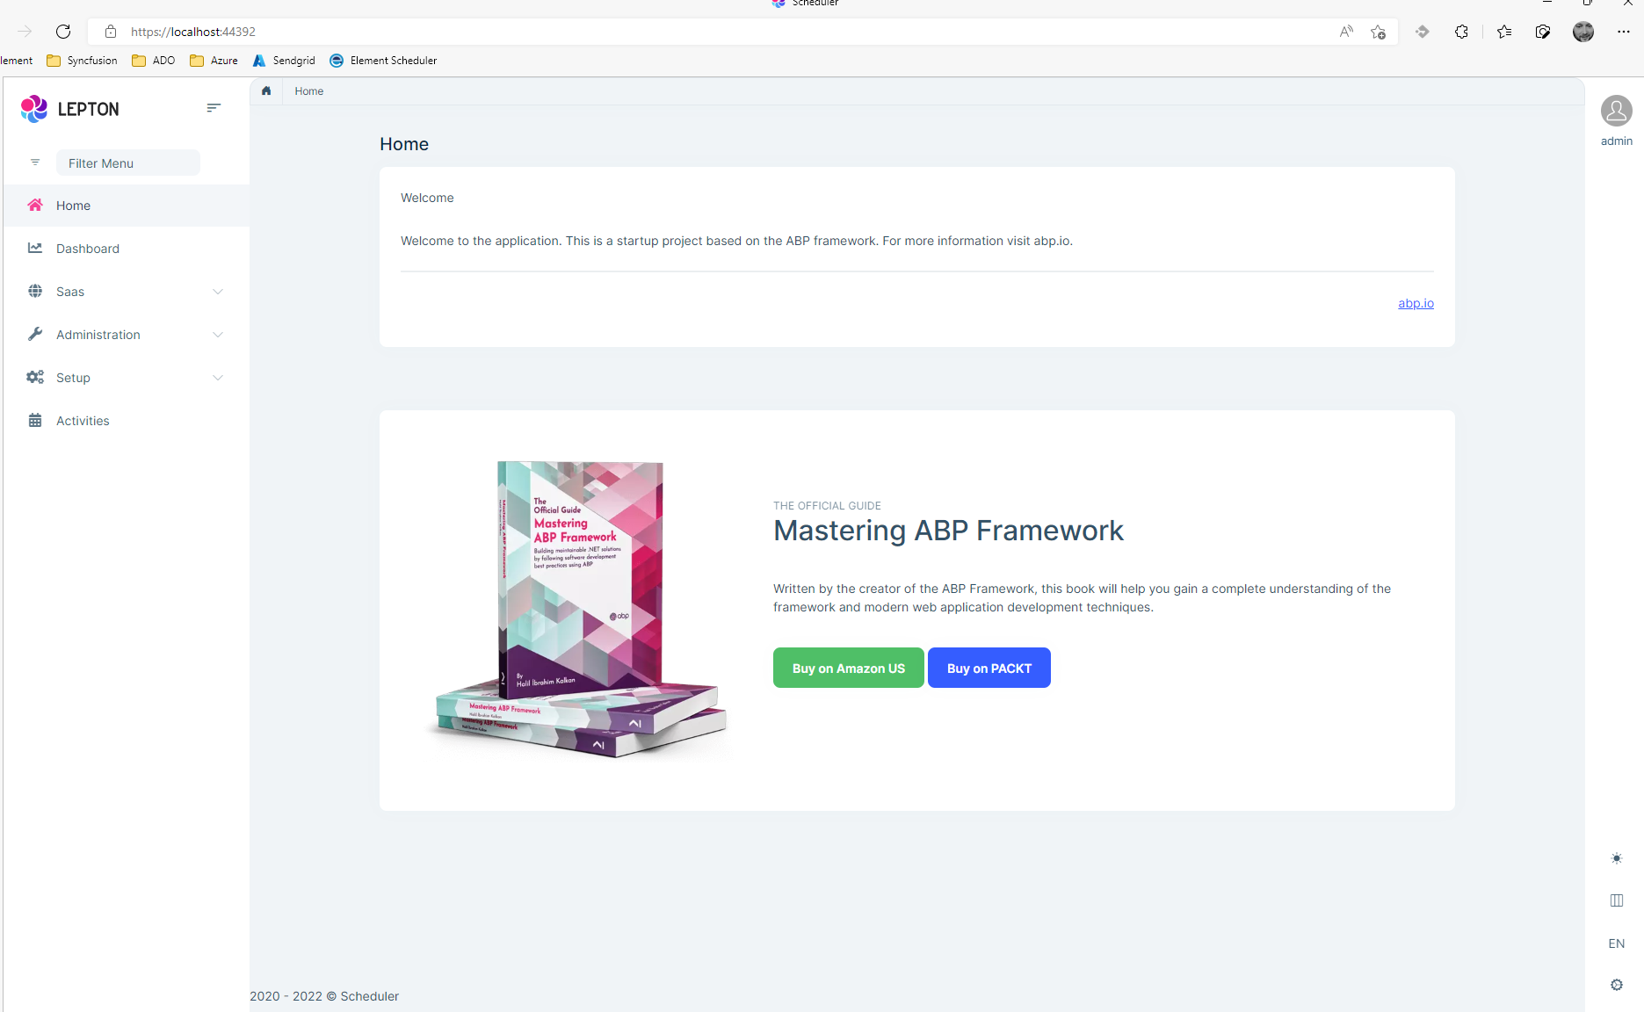
Task: Open the Setup menu item
Action: tap(127, 378)
